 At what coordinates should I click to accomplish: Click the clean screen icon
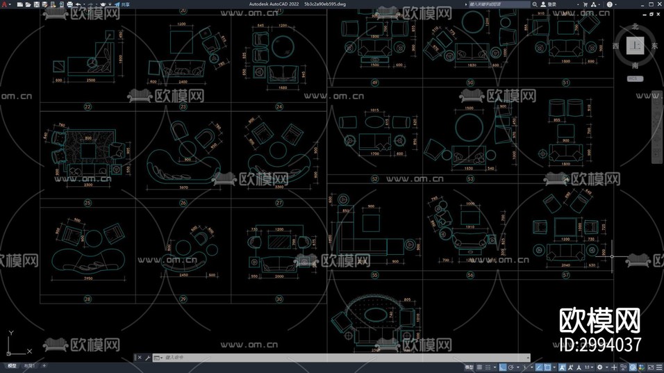click(651, 367)
